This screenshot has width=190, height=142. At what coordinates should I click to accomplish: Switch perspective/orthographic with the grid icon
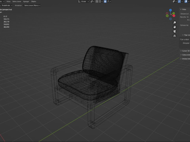point(175,36)
